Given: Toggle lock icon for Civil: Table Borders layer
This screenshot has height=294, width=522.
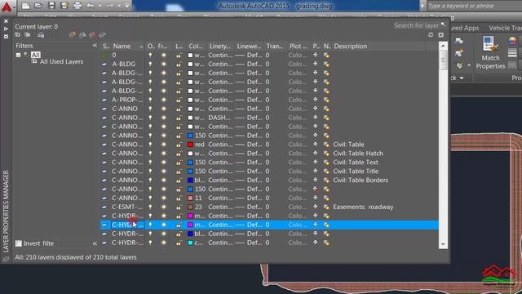Looking at the screenshot, I should pos(179,180).
